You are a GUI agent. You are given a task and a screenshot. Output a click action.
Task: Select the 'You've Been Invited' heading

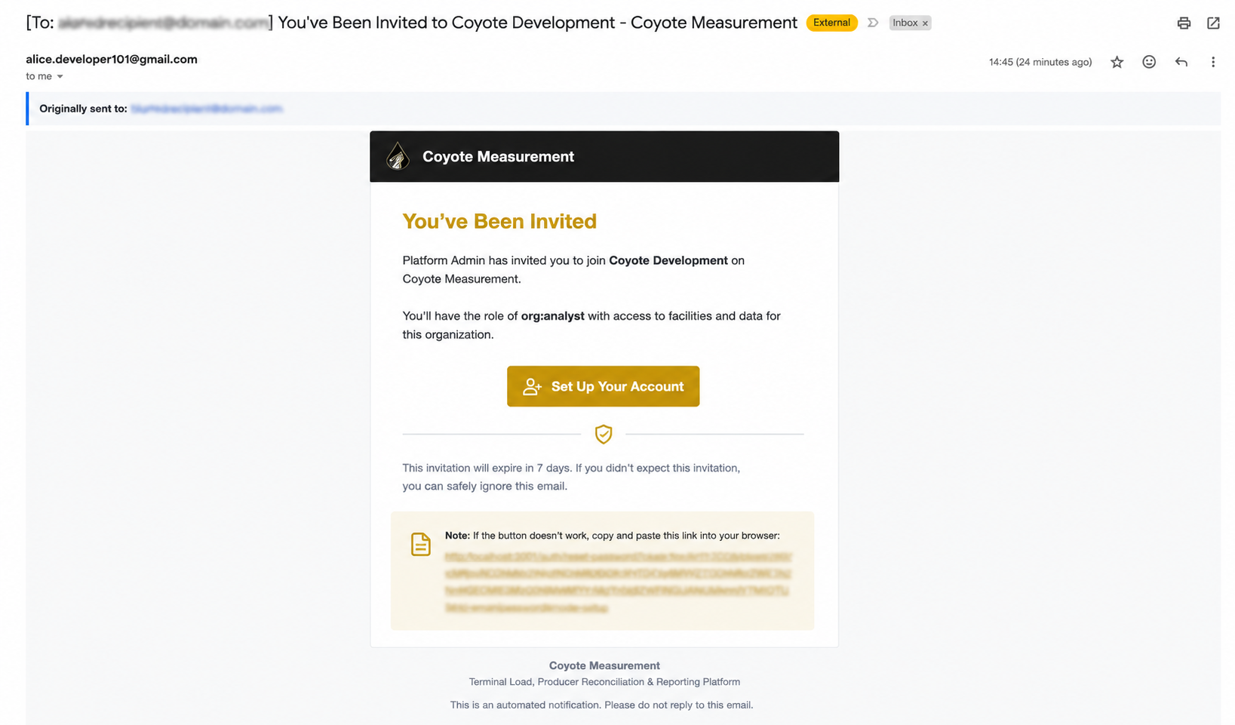(499, 221)
